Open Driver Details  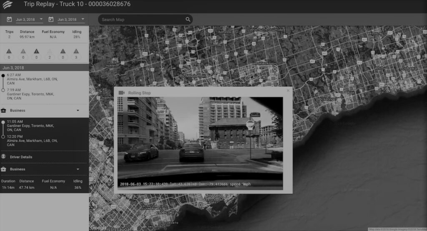21,157
